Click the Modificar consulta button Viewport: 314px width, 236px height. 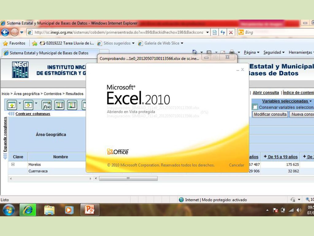coord(270,114)
